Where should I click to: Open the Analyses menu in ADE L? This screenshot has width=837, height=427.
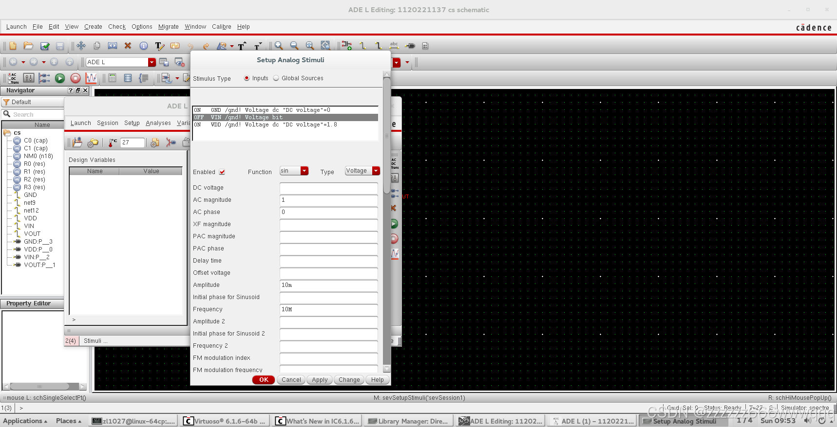[x=158, y=123]
